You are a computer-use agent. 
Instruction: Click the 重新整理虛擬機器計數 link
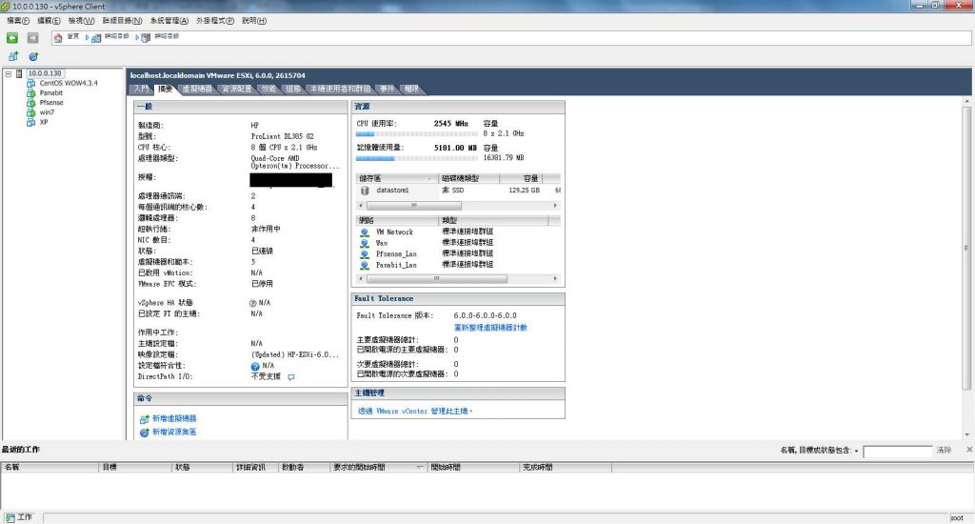click(x=490, y=327)
